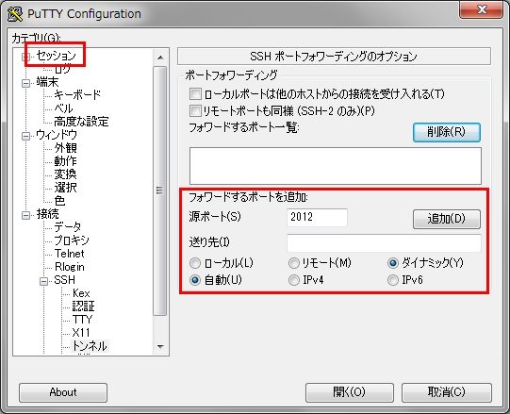Open the 外観 category
Image resolution: width=510 pixels, height=414 pixels.
[65, 148]
